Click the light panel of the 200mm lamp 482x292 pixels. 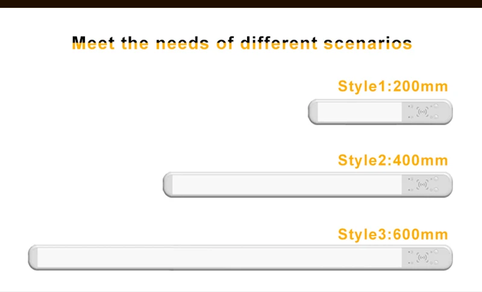point(360,112)
